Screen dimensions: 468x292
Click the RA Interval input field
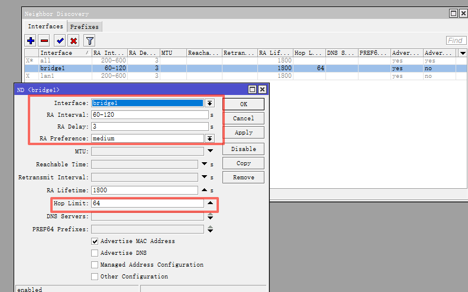[150, 115]
